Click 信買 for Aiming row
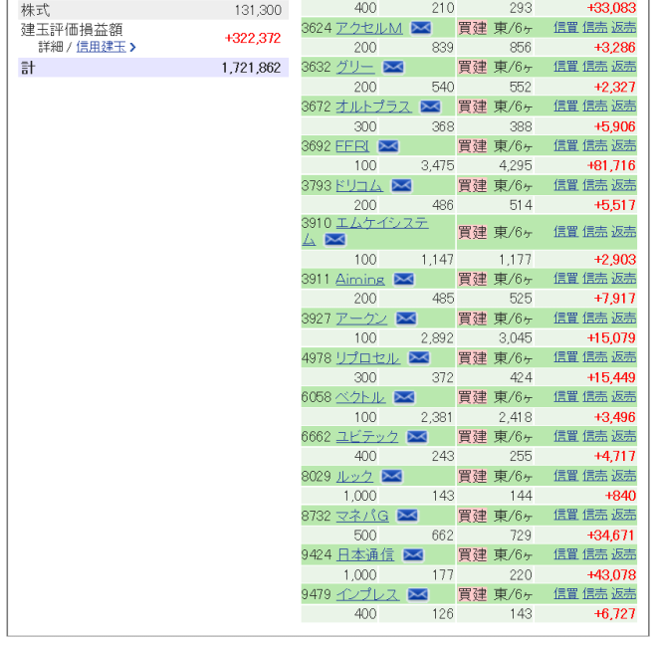This screenshot has height=645, width=656. [565, 278]
